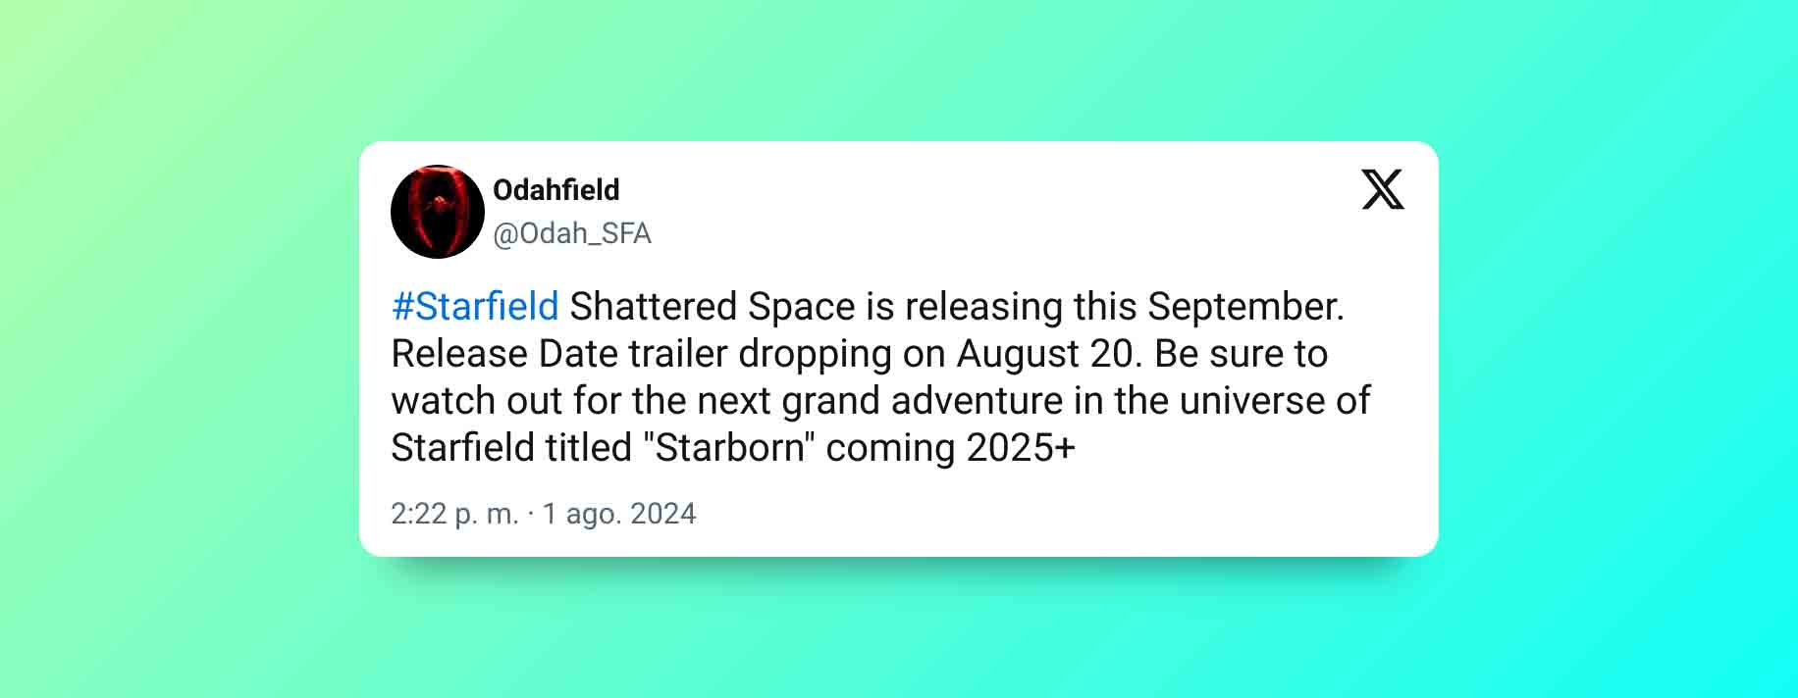Click the Odahfield display name

pyautogui.click(x=555, y=189)
